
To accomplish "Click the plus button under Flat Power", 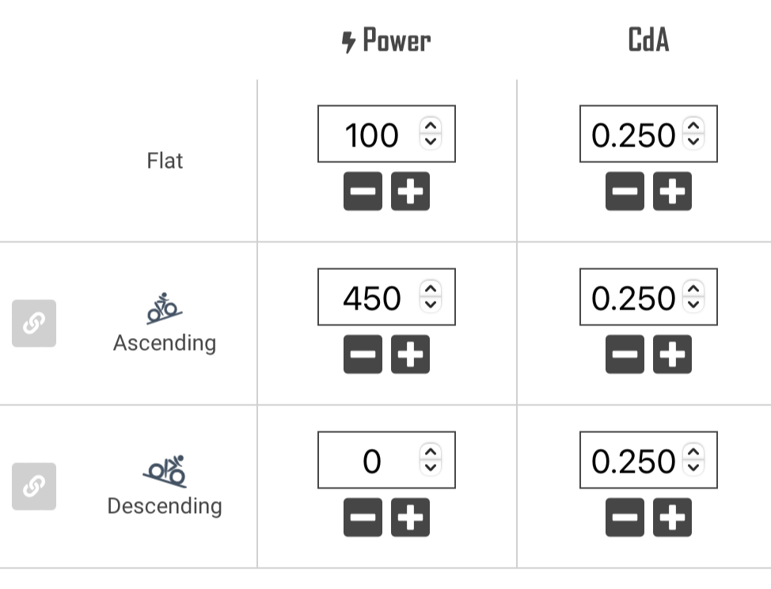I will click(x=410, y=192).
